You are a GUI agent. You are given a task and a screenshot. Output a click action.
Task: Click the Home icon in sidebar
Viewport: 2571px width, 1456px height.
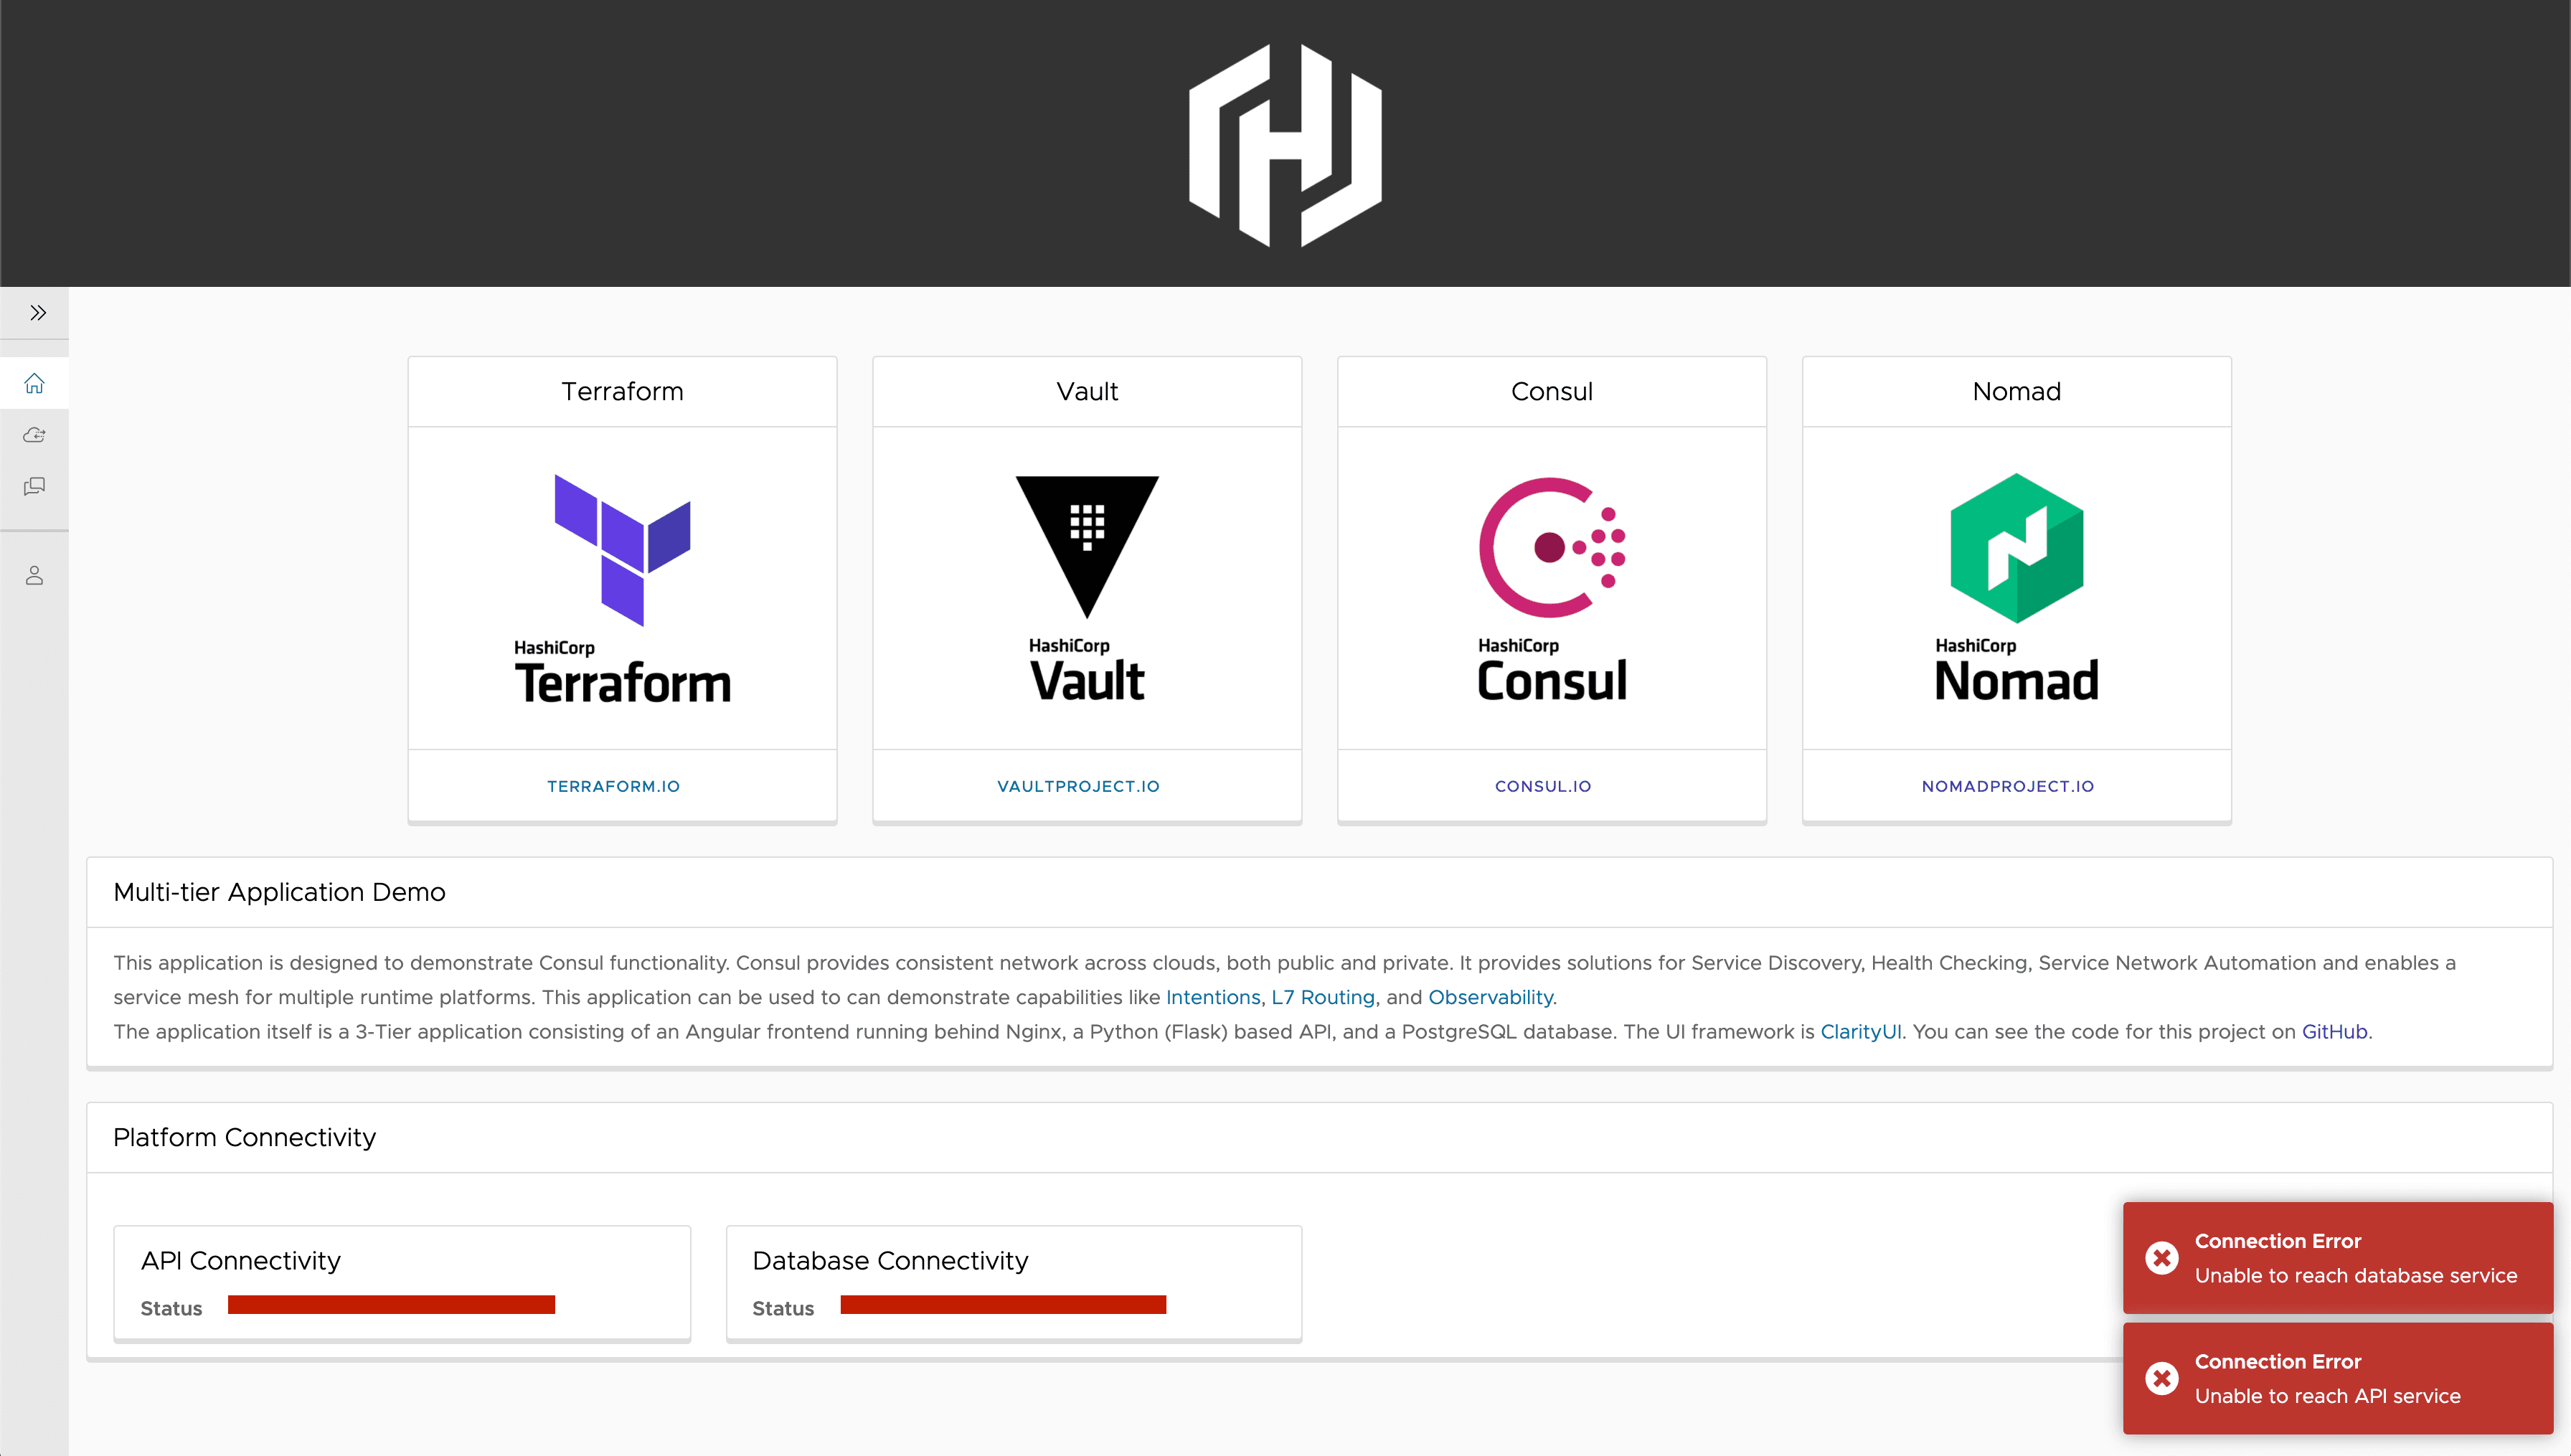coord(34,383)
